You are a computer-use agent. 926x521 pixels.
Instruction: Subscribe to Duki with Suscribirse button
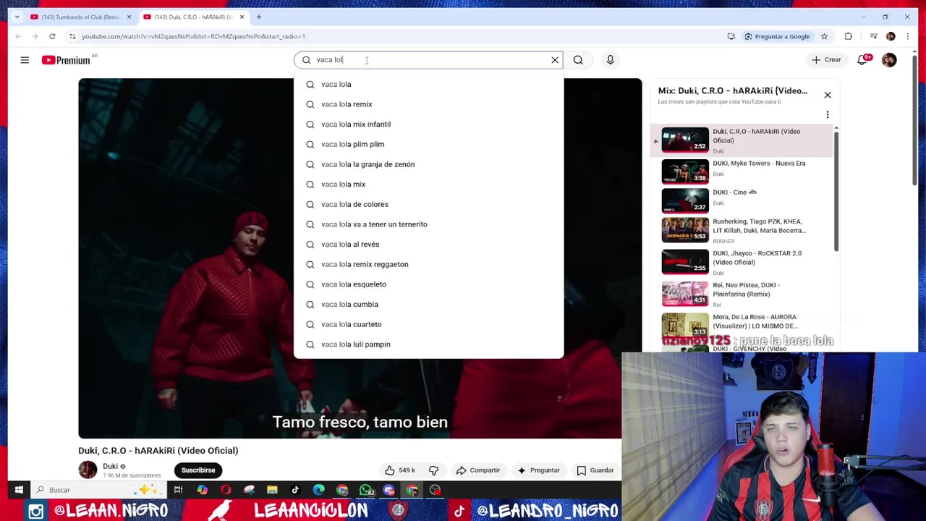198,470
